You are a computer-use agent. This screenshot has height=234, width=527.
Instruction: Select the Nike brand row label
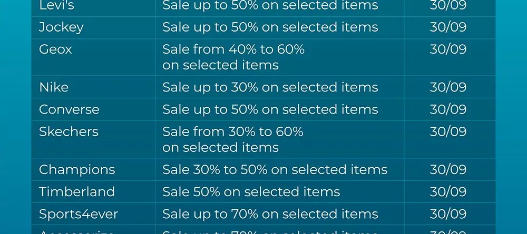tap(54, 87)
